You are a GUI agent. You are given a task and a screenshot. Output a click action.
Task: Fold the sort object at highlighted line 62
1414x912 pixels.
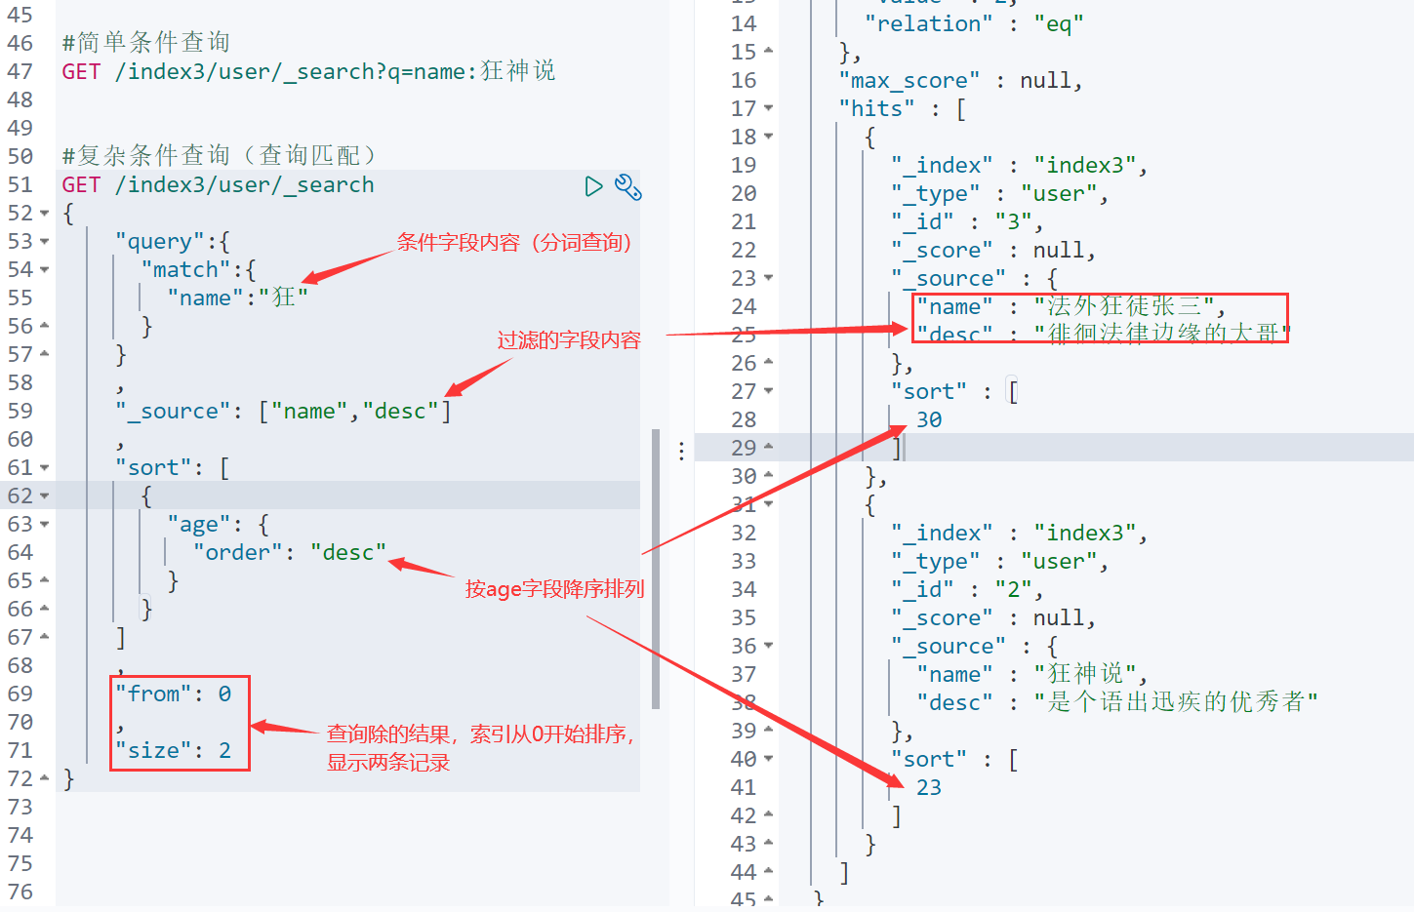[45, 496]
